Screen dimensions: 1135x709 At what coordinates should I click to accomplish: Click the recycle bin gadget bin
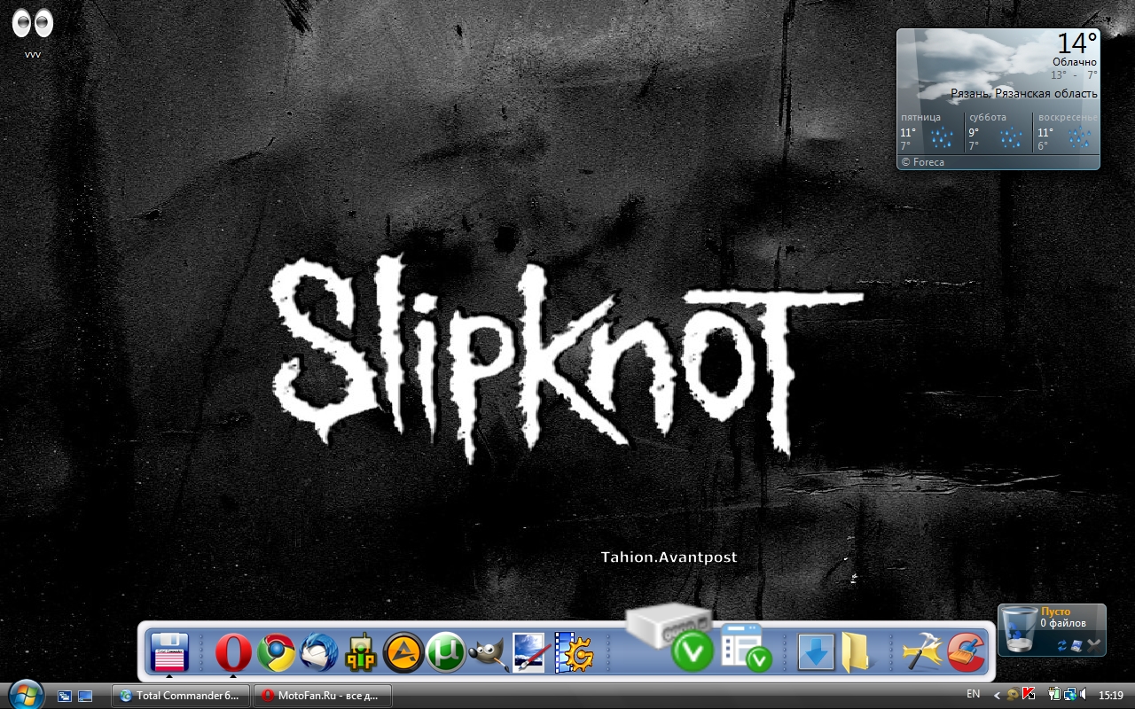tap(1020, 630)
